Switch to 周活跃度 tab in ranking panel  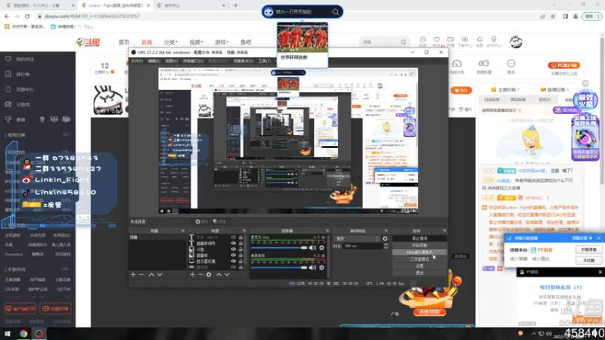(x=518, y=100)
